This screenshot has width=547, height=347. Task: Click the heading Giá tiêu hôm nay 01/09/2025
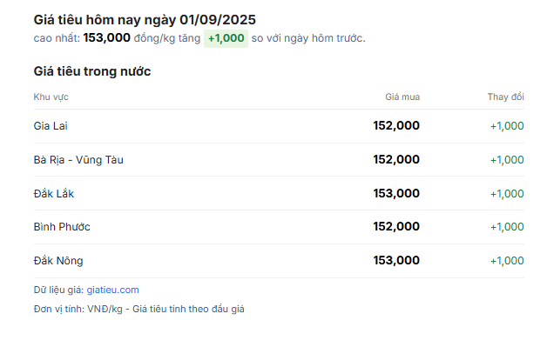click(145, 20)
